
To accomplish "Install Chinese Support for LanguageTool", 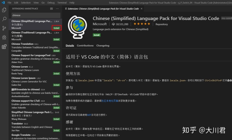I will click(x=56, y=62).
